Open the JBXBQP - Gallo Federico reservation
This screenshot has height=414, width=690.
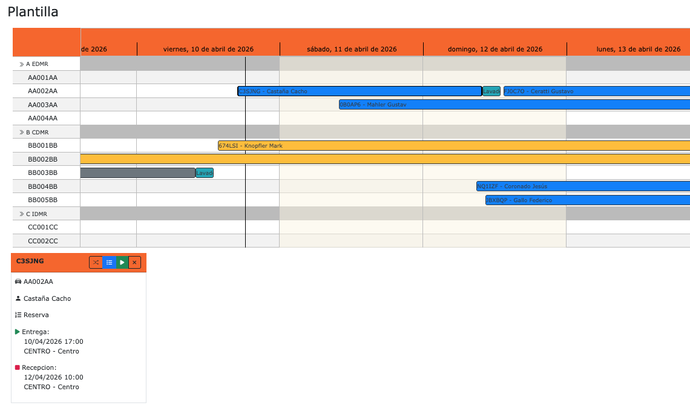tap(588, 200)
